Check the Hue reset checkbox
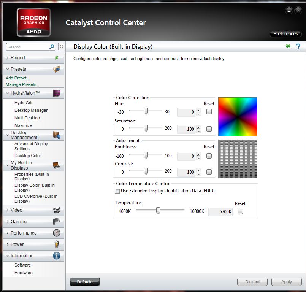 pos(209,112)
